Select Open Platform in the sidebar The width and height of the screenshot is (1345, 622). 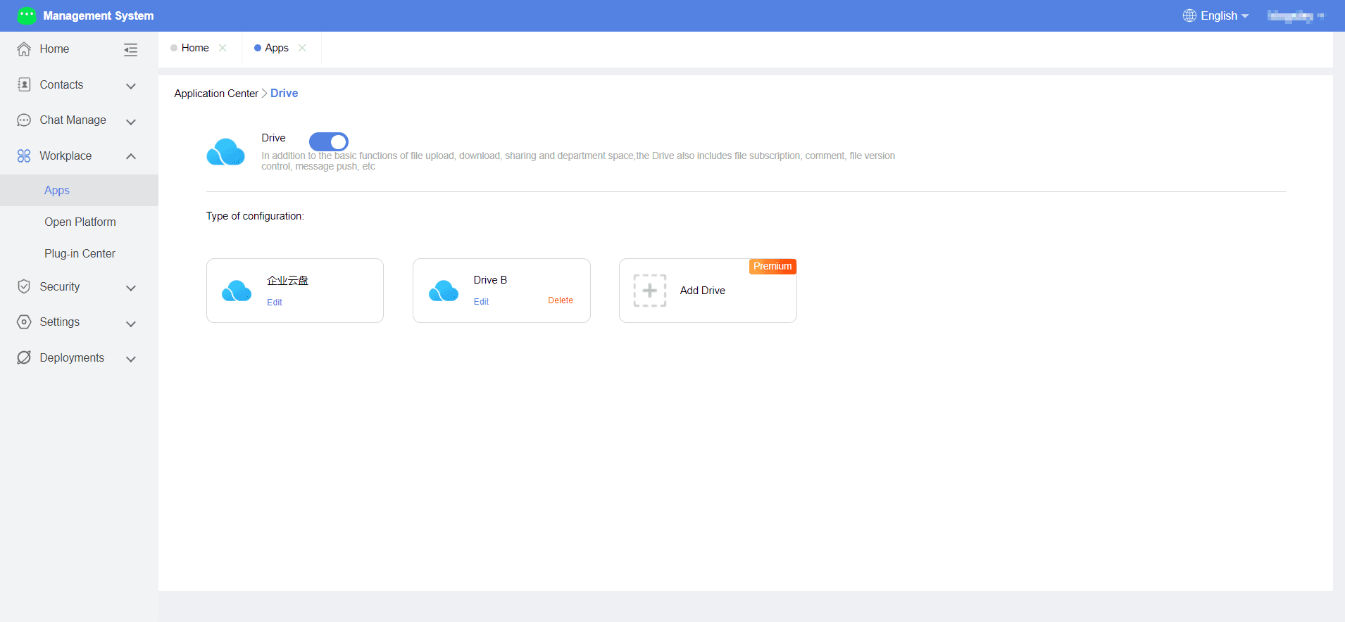tap(80, 222)
